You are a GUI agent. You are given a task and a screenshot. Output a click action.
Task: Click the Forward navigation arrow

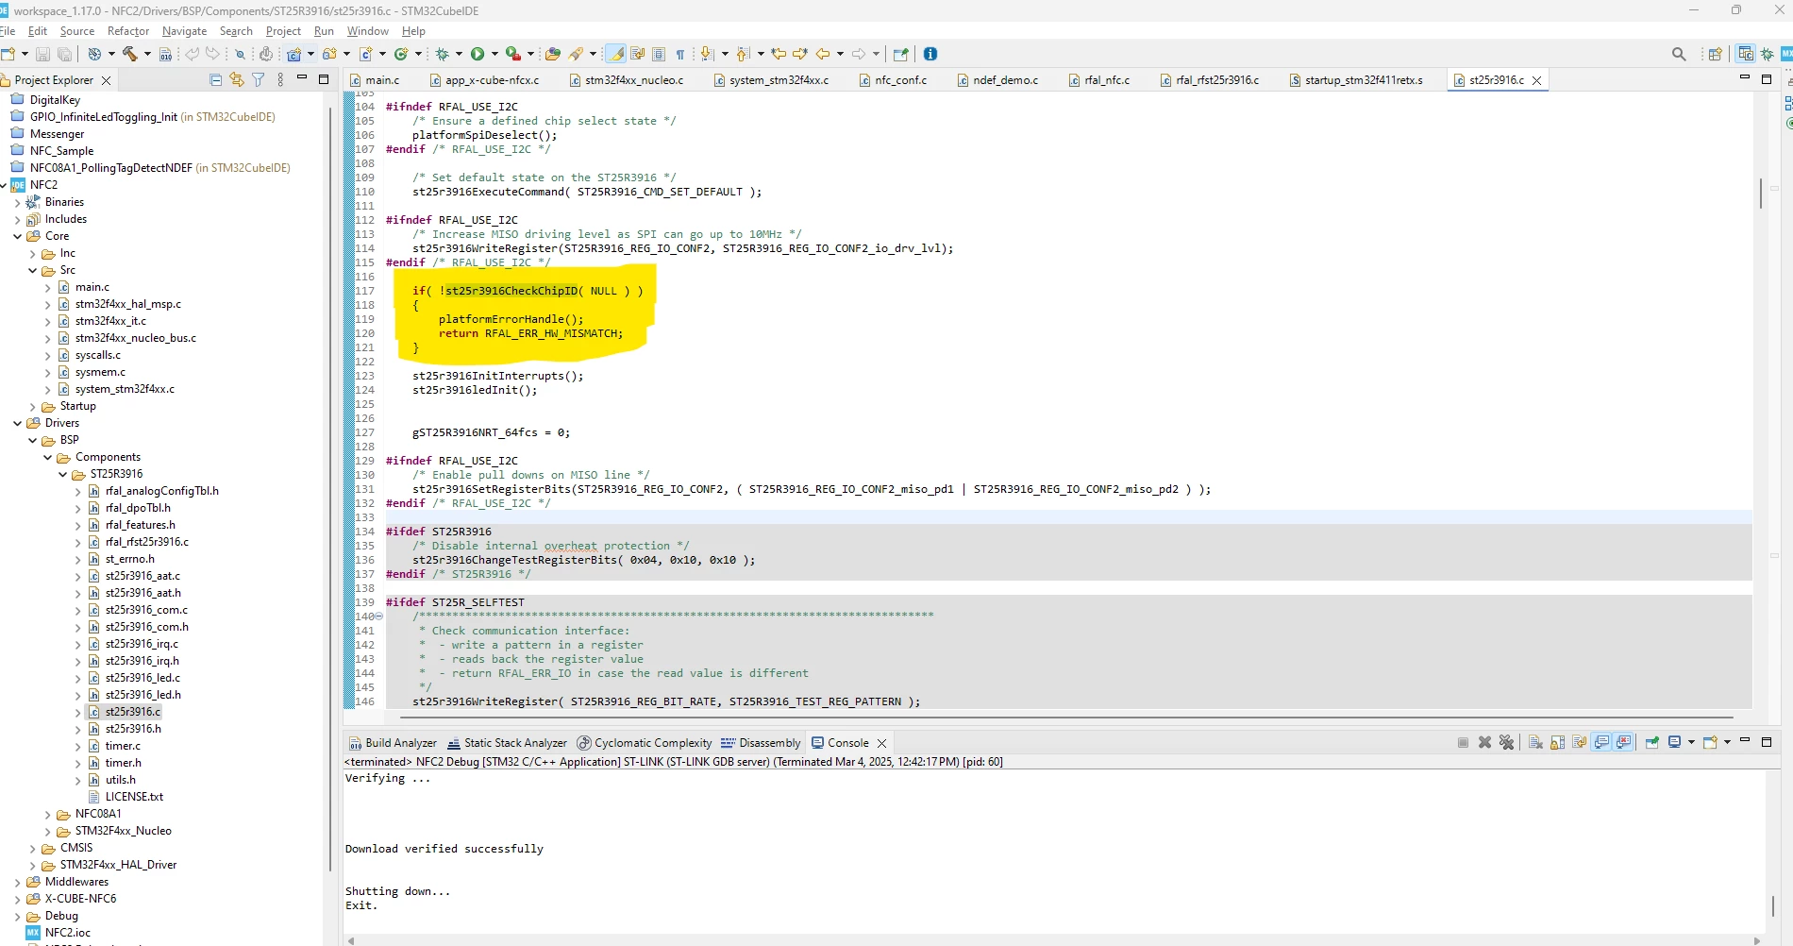(x=859, y=54)
